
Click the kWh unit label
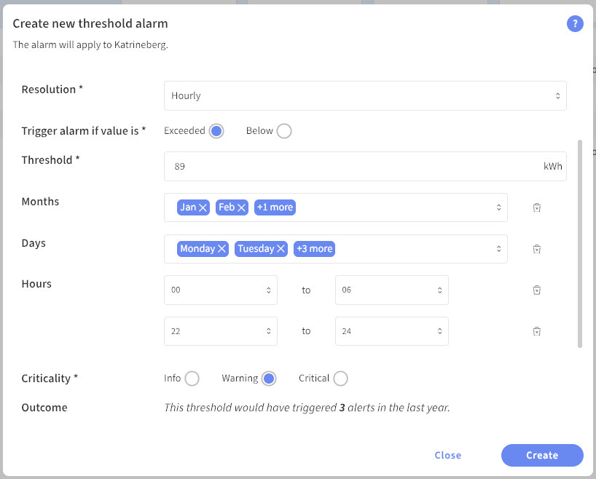click(x=552, y=167)
